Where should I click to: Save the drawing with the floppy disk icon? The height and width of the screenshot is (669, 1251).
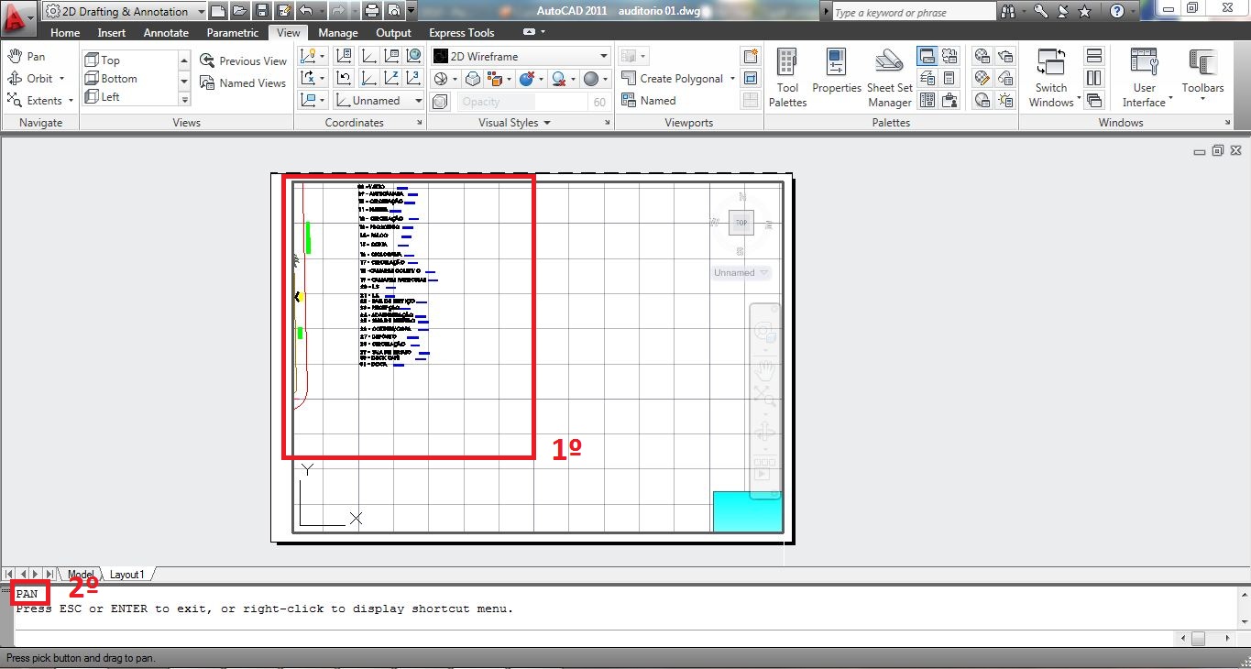[x=262, y=11]
